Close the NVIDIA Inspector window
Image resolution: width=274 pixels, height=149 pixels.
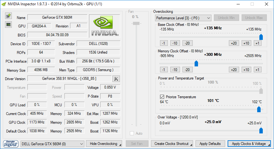(x=267, y=4)
